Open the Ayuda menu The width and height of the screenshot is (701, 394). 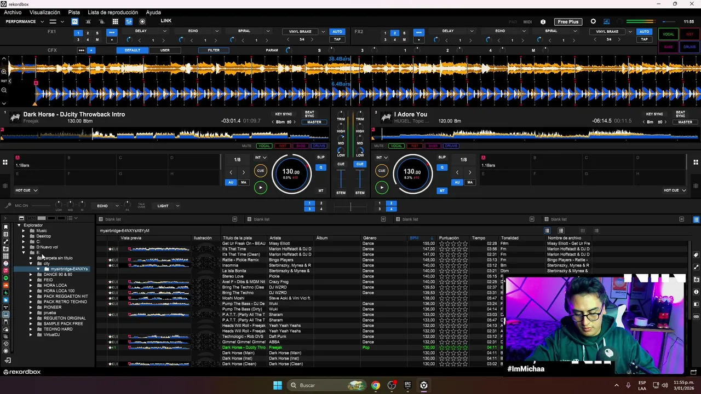click(x=153, y=12)
